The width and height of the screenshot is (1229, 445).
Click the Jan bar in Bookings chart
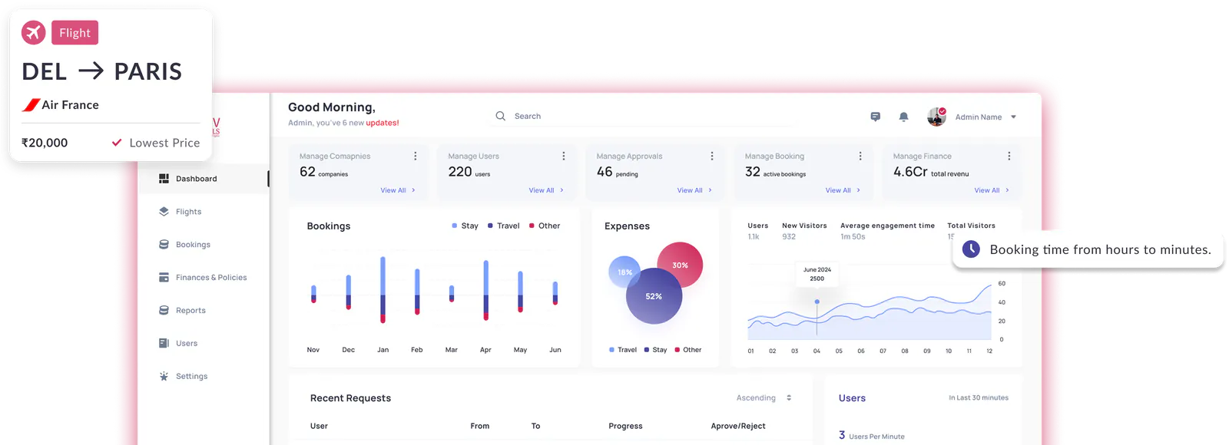[x=383, y=289]
